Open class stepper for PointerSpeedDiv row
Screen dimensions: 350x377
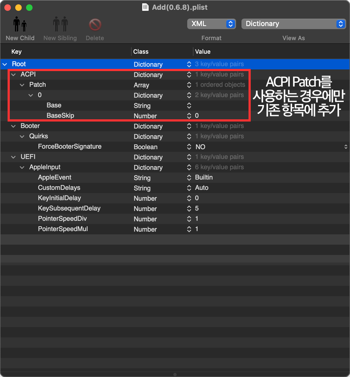click(189, 219)
